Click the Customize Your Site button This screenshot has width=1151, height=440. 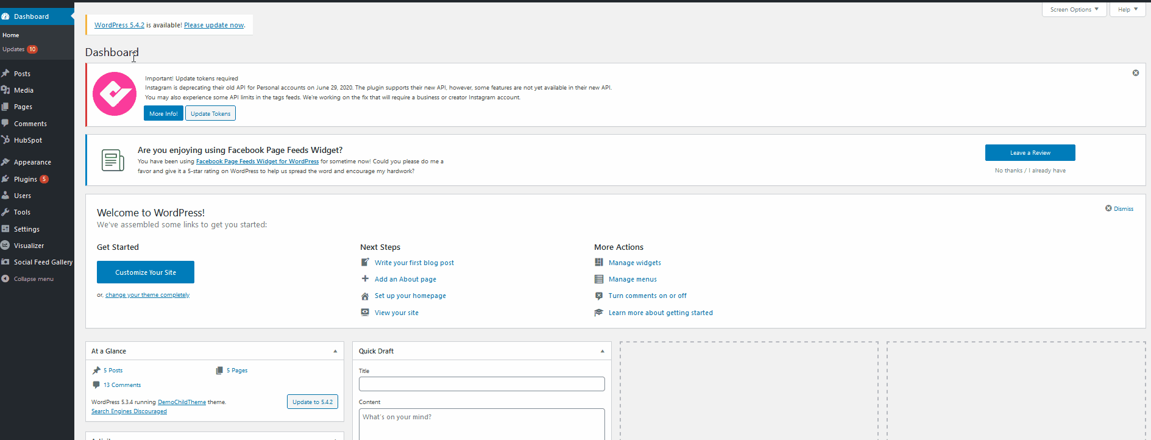coord(146,272)
